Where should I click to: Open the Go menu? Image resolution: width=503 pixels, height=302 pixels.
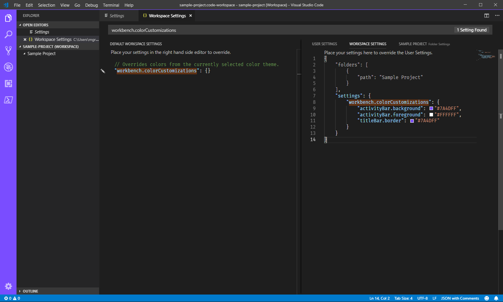[77, 5]
